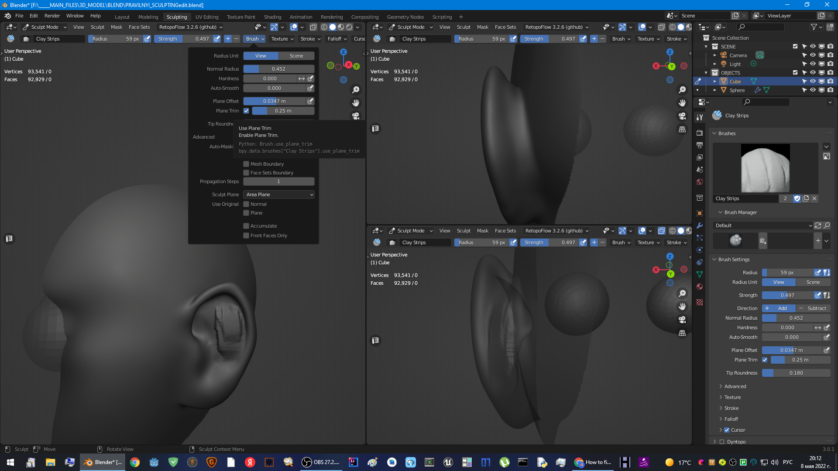Image resolution: width=838 pixels, height=471 pixels.
Task: Open the Default brush manager dropdown
Action: point(762,225)
